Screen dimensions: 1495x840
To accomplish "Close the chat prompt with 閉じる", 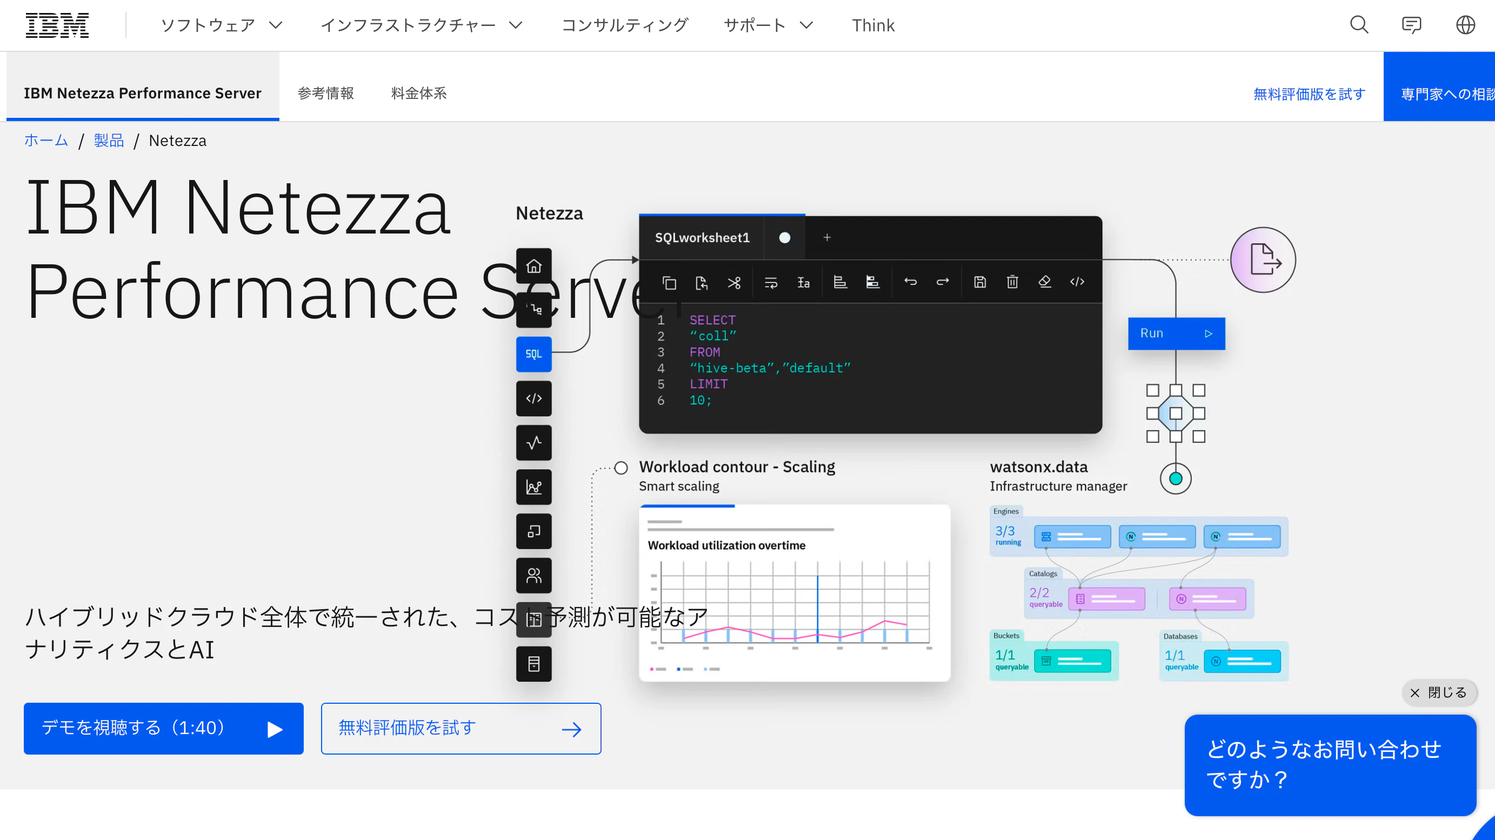I will [1439, 692].
